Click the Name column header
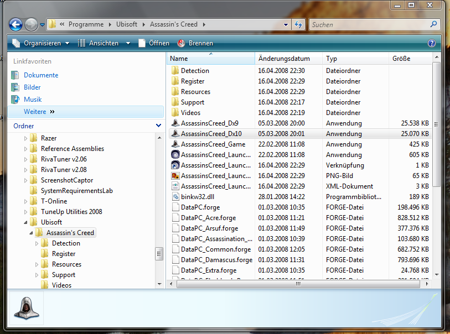This screenshot has height=334, width=450. coord(211,59)
